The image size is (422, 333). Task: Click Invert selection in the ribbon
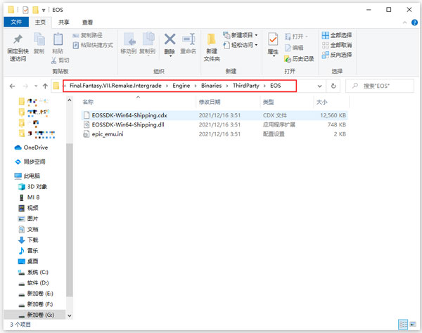[337, 55]
